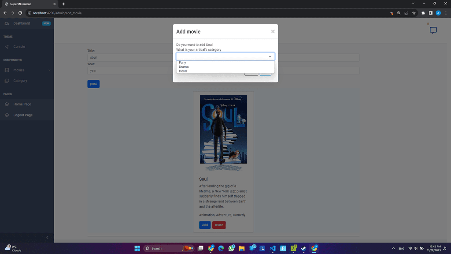Click the NEW badge beside Dashboard

tap(46, 23)
